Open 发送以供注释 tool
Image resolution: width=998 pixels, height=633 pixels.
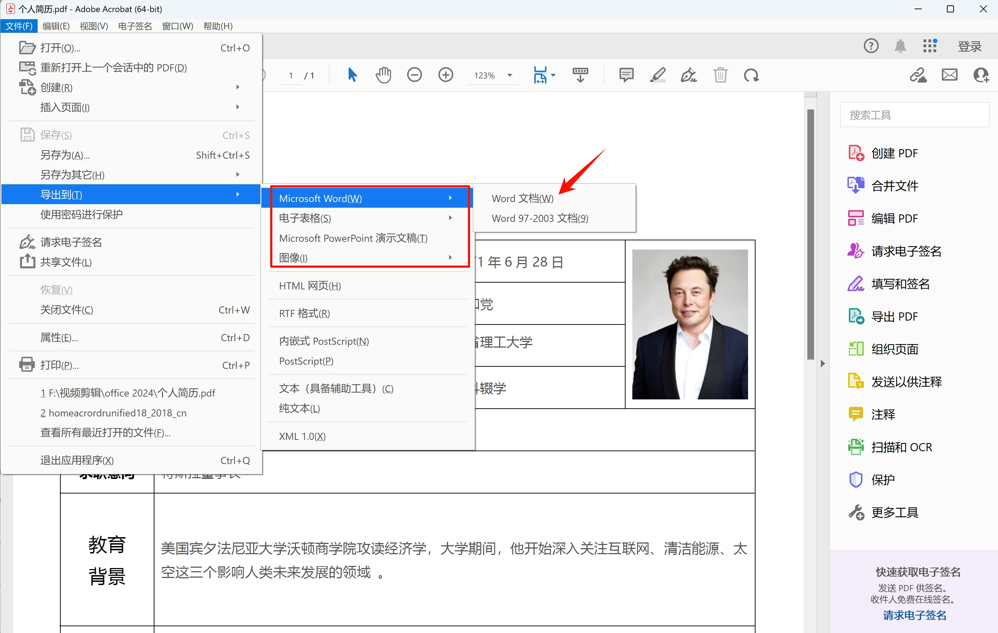(x=894, y=382)
